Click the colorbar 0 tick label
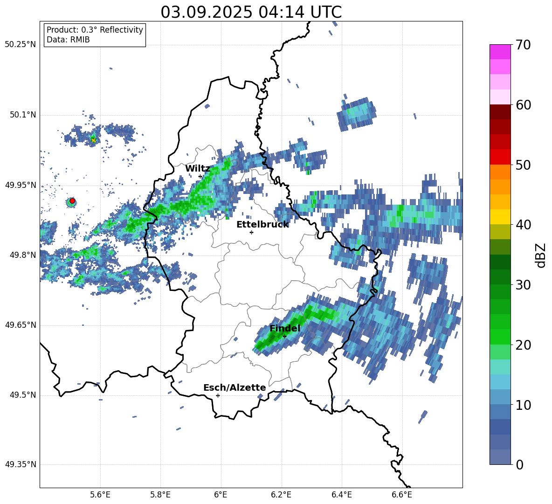552x504 pixels. [519, 465]
